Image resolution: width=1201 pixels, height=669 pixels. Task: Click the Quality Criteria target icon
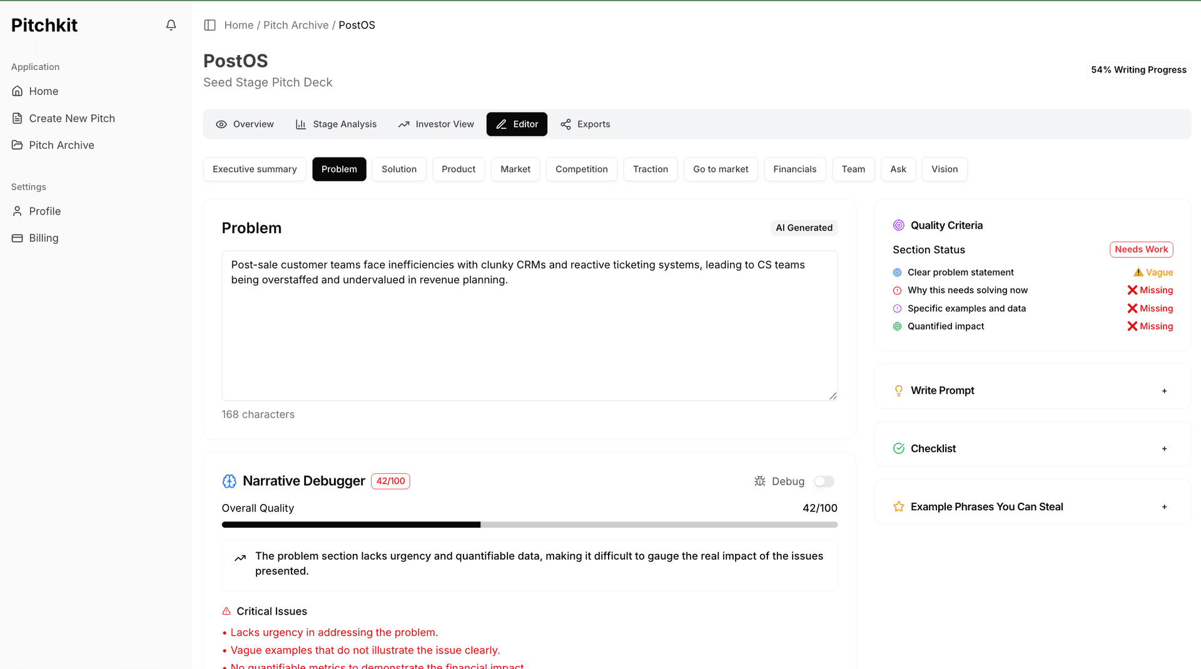pyautogui.click(x=899, y=225)
